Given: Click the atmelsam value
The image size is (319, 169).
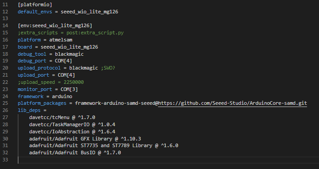Looking at the screenshot, I should [61, 40].
